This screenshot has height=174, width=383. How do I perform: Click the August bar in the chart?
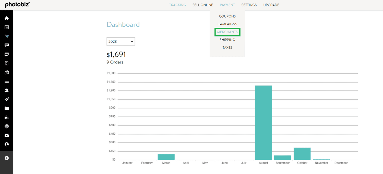[x=263, y=122]
